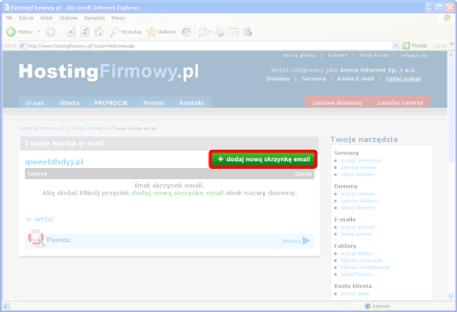Open the Wstecz history dropdown arrow
The width and height of the screenshot is (457, 312).
click(38, 32)
